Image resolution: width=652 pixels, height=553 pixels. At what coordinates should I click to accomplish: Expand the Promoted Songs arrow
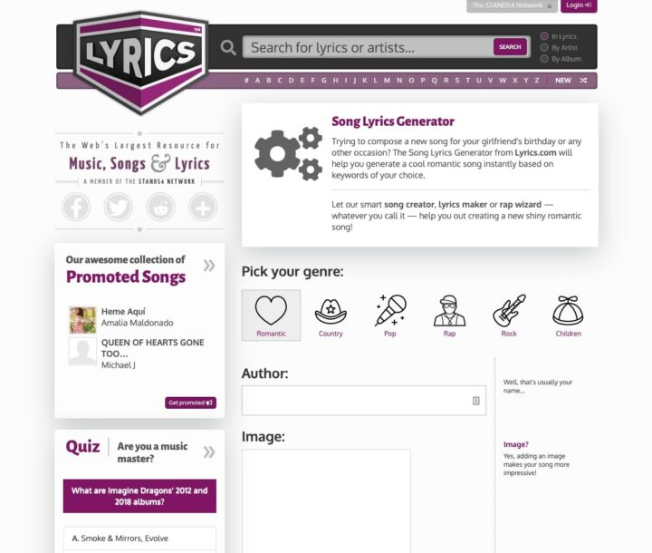pos(209,266)
